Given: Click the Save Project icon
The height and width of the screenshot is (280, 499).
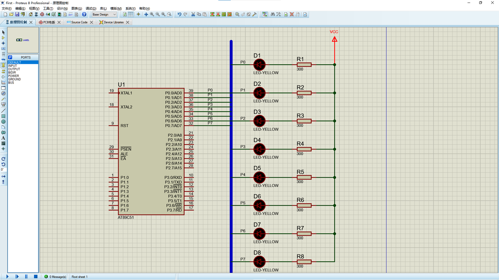Looking at the screenshot, I should point(17,15).
